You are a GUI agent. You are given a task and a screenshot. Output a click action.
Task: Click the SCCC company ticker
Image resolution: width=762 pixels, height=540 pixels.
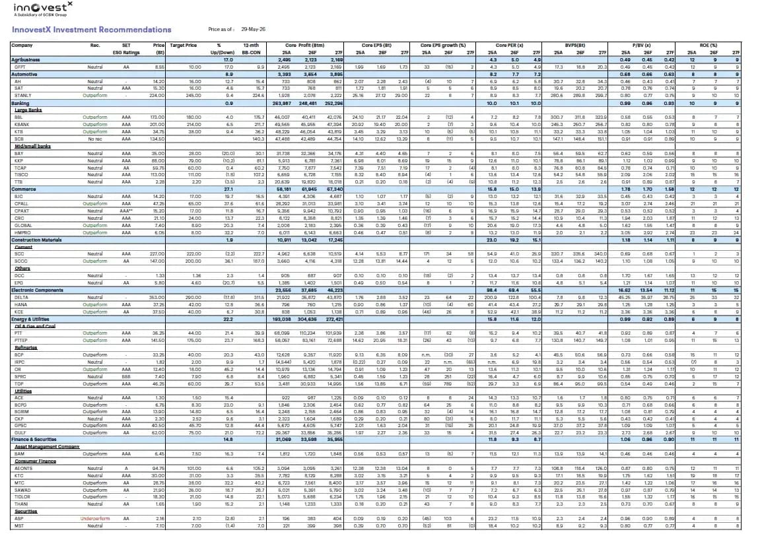(21, 261)
